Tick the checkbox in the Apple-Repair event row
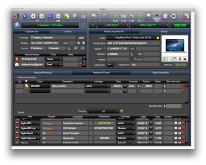The width and height of the screenshot is (206, 165). 176,133
